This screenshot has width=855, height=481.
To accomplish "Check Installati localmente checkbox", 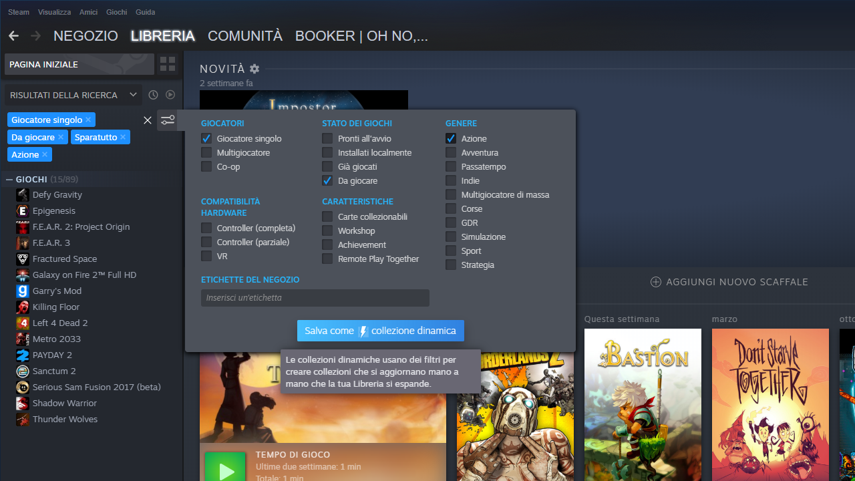I will [327, 152].
